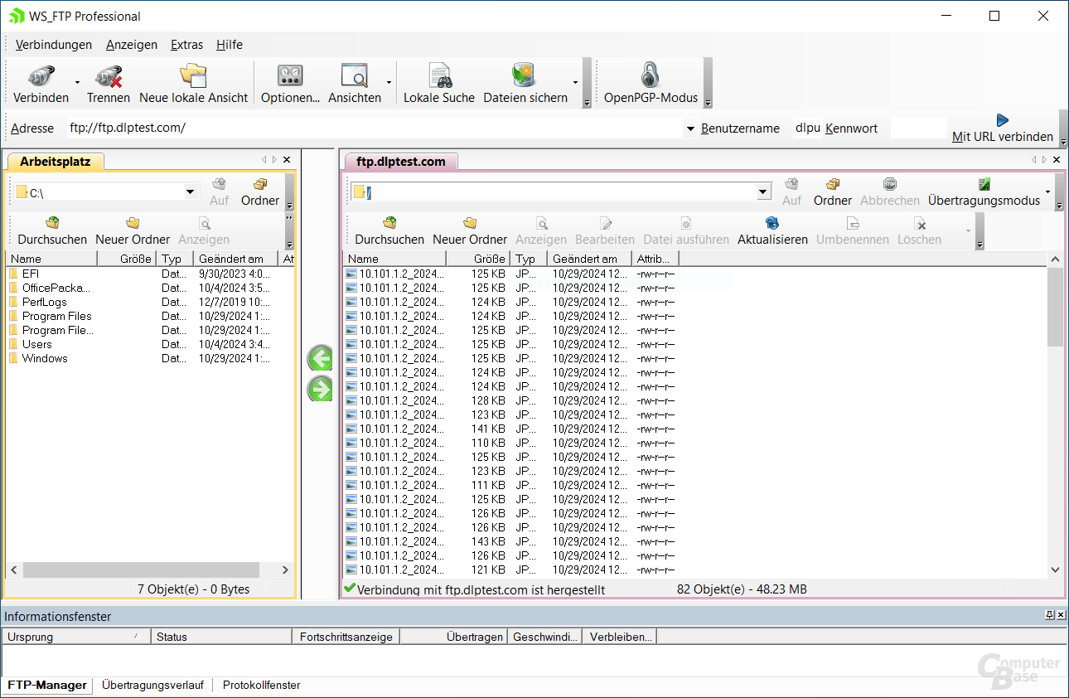Image resolution: width=1069 pixels, height=698 pixels.
Task: Click Aktualisieren to refresh remote listing
Action: (x=772, y=231)
